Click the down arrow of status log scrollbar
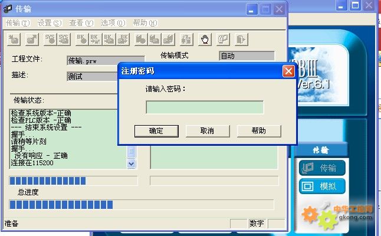Image resolution: width=381 pixels, height=236 pixels. 132,163
